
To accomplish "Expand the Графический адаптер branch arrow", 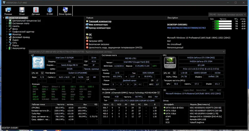I will 7,32.
